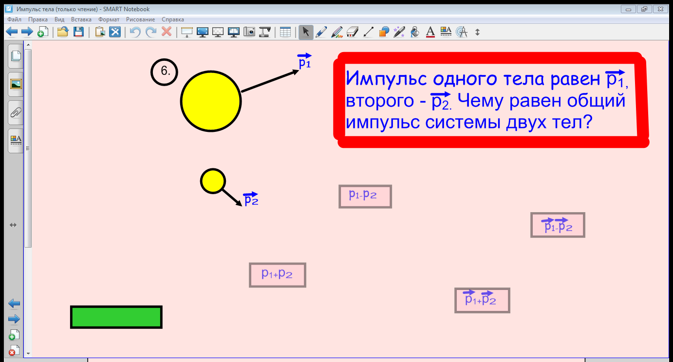Image resolution: width=673 pixels, height=362 pixels.
Task: Choose the scalar p1+p2 answer box
Action: tap(278, 275)
